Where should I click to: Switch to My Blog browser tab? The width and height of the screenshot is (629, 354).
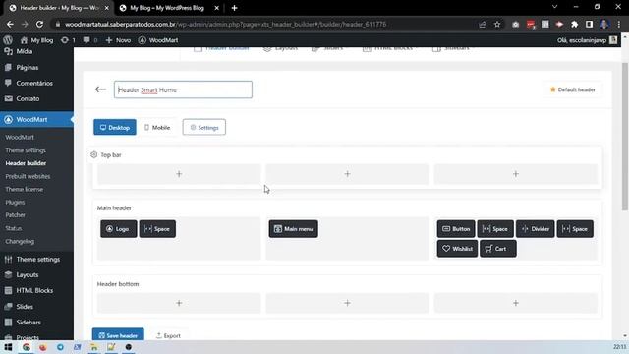(x=167, y=8)
